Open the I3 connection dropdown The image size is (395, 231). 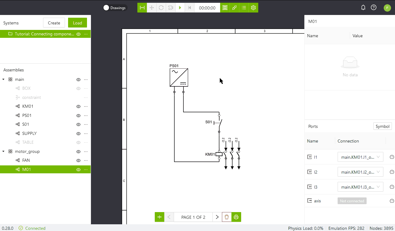pos(360,187)
